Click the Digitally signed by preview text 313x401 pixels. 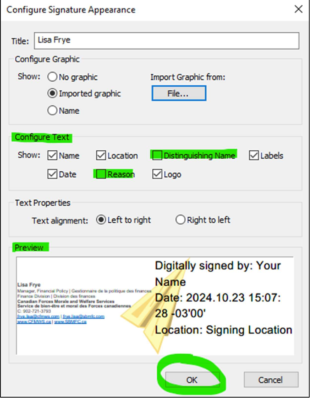point(218,274)
